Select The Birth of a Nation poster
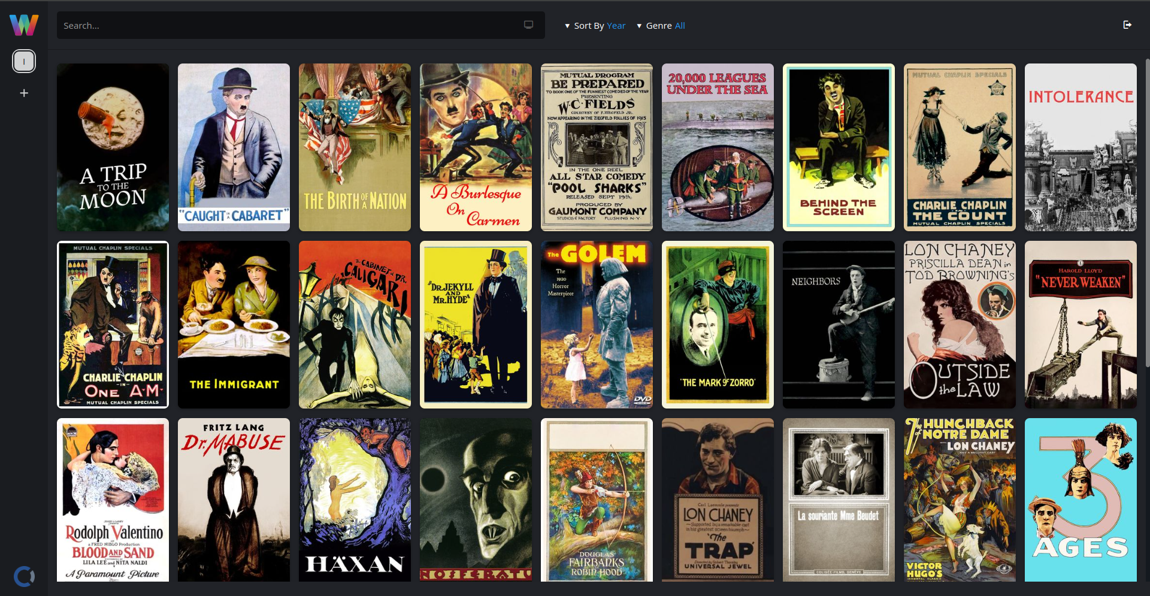Viewport: 1150px width, 596px height. pos(355,147)
